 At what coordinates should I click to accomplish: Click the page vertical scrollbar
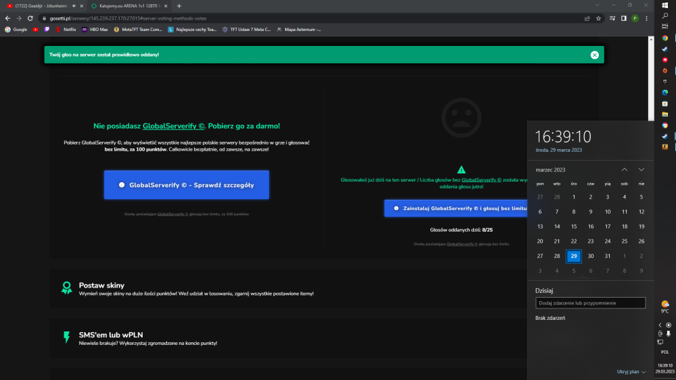click(651, 79)
